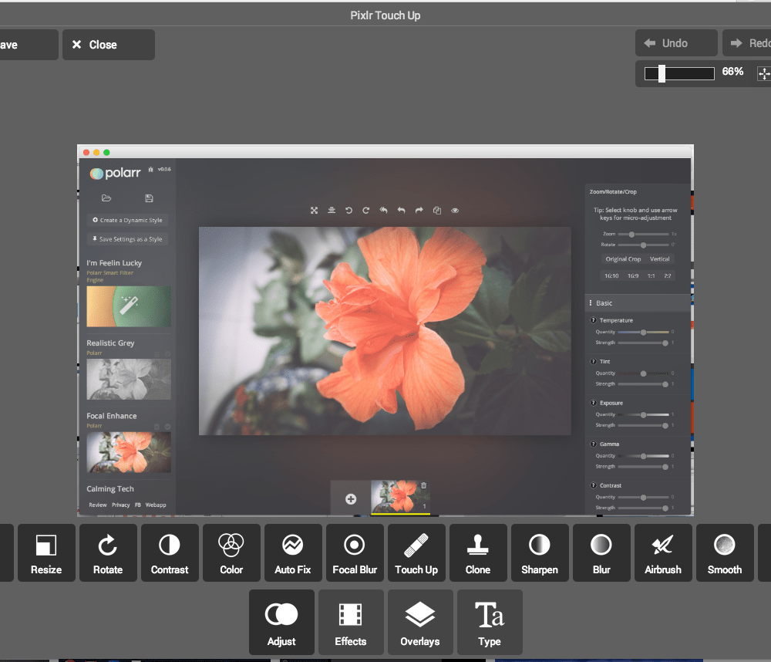Switch to the Effects category

[x=351, y=622]
